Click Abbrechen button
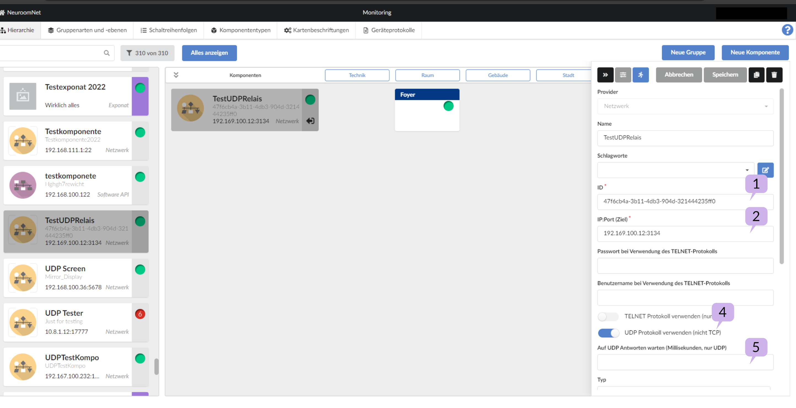Image resolution: width=796 pixels, height=408 pixels. coord(679,75)
